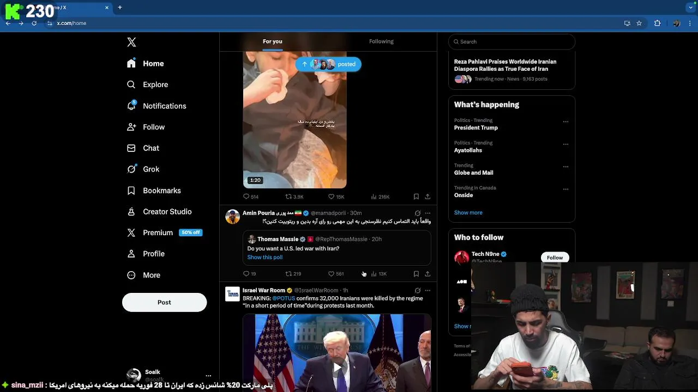Follow Tech N9ne
Viewport: 698px width, 392px height.
coord(555,258)
